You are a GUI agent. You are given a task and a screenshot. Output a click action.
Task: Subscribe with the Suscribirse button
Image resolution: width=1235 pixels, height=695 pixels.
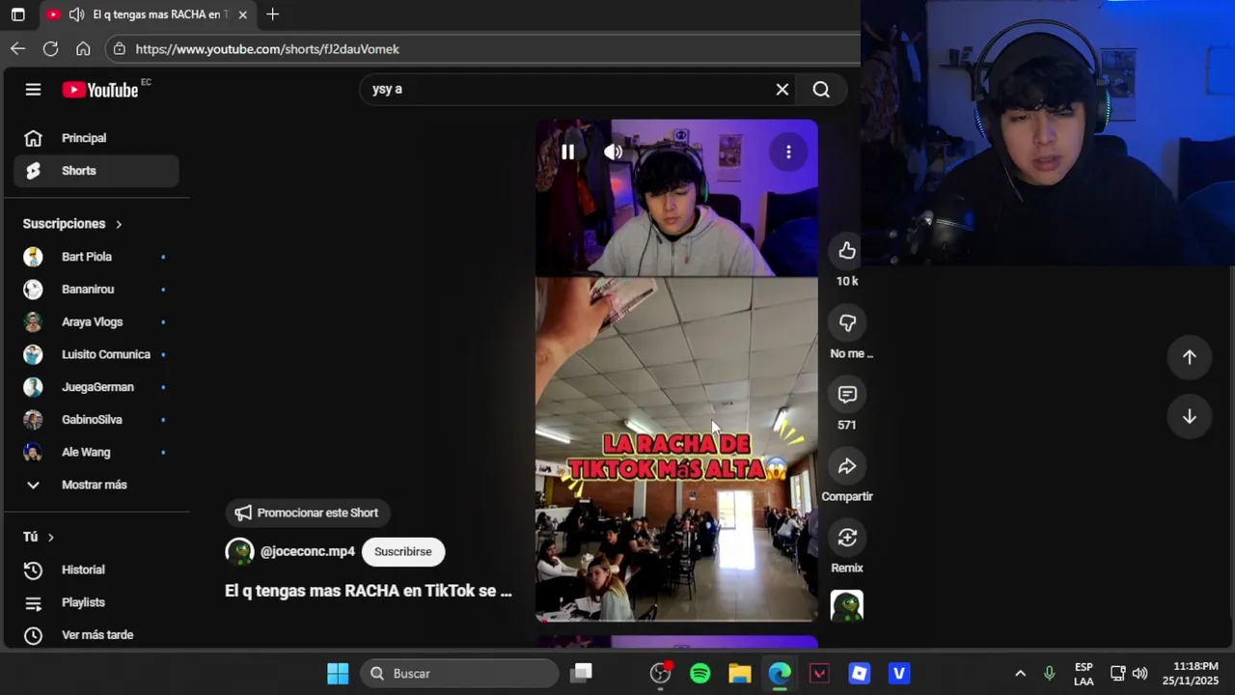click(x=403, y=552)
